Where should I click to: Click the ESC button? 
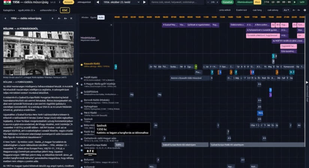65,10
